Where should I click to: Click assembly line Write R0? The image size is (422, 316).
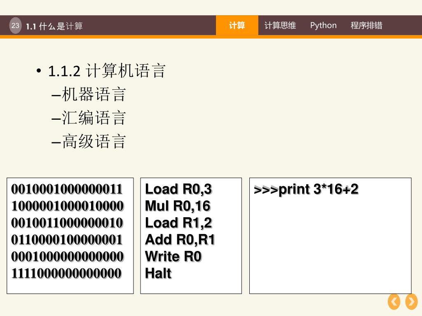[173, 257]
